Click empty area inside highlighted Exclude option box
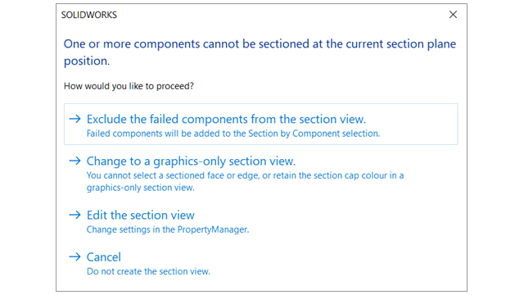Viewport: 524px width, 295px height. coord(418,125)
